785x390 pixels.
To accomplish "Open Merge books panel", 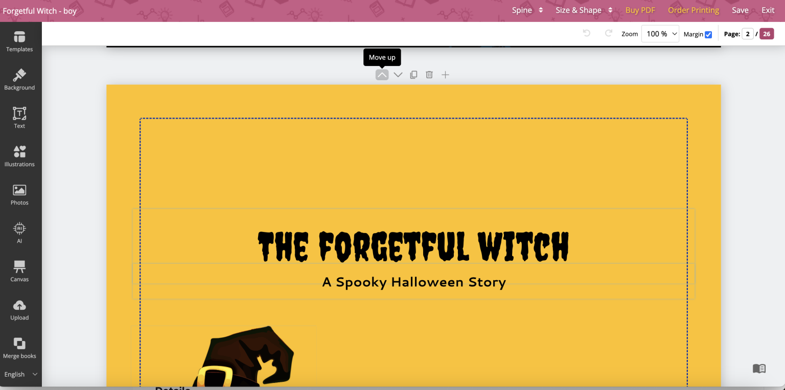I will click(x=19, y=348).
